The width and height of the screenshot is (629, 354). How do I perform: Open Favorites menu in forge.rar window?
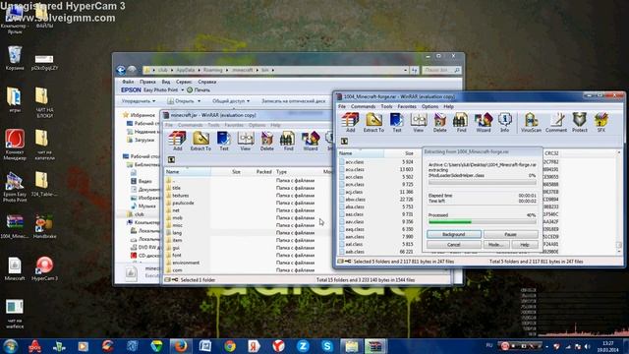407,107
